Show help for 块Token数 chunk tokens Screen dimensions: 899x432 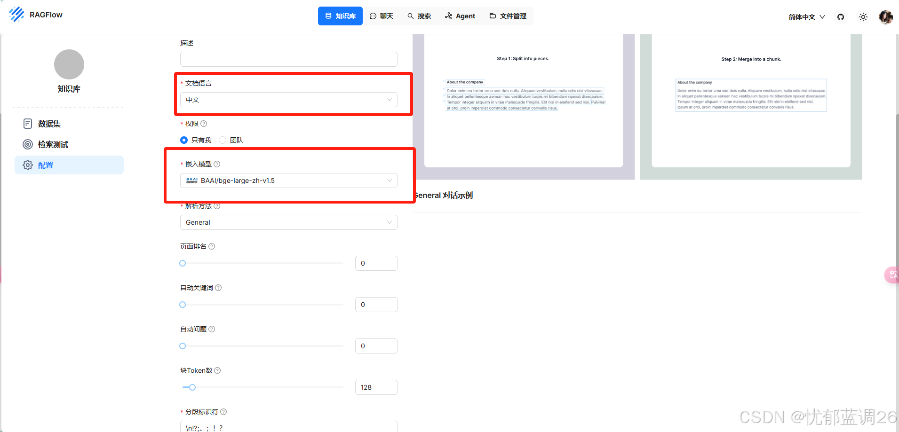tap(217, 370)
